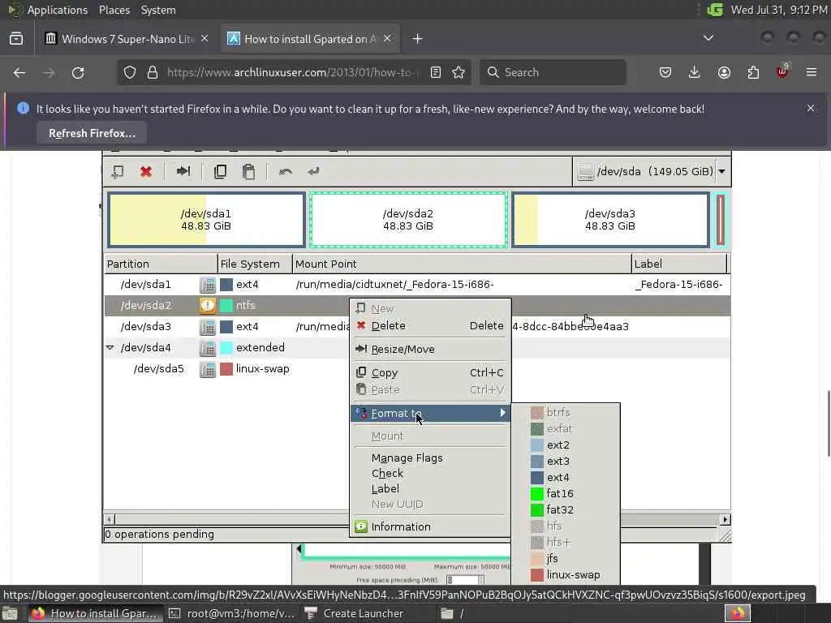Screen dimensions: 831x623
Task: Click GParted undo last operation icon
Action: (286, 172)
